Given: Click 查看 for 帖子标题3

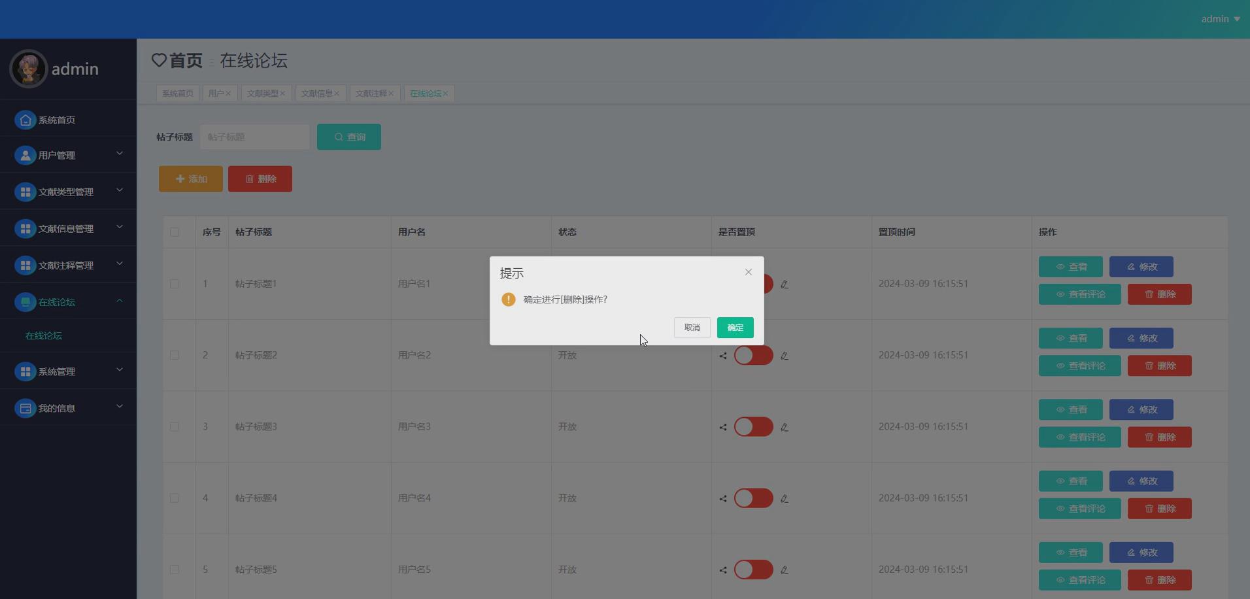Looking at the screenshot, I should (x=1071, y=409).
